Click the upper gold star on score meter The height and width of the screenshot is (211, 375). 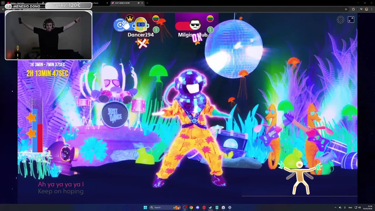pos(31,118)
